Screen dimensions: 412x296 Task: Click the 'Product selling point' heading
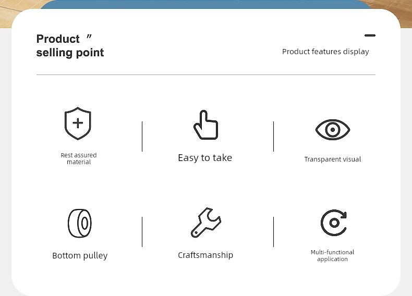(x=70, y=46)
